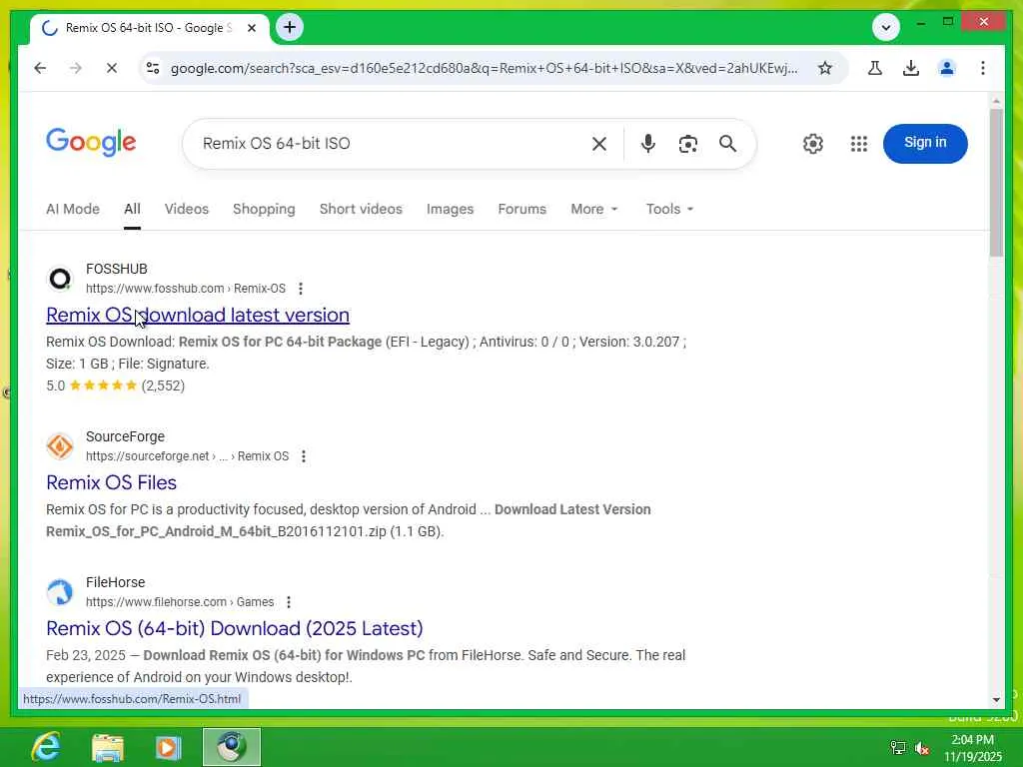Open Windows Media Player from taskbar
This screenshot has height=767, width=1023.
[x=168, y=747]
